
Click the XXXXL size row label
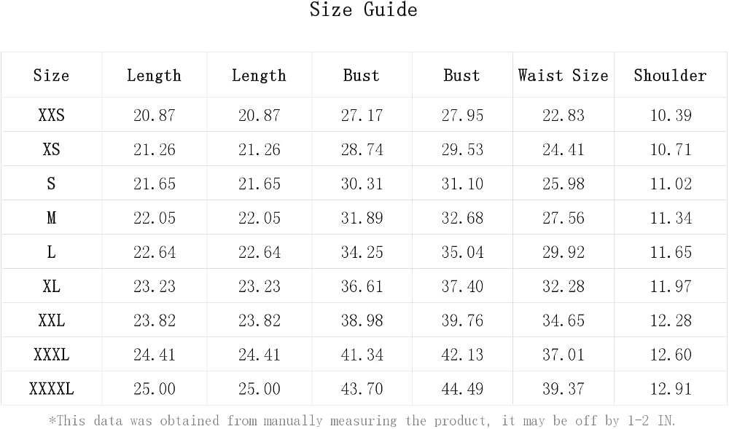(51, 389)
